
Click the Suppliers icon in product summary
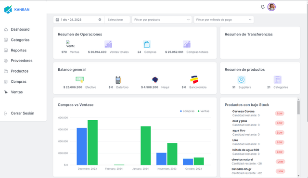coord(242,80)
